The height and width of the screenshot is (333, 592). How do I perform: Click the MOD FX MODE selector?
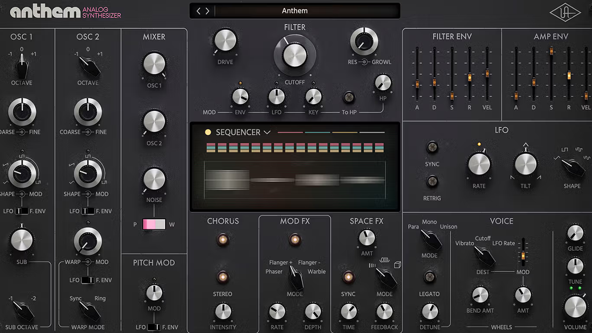(x=295, y=277)
